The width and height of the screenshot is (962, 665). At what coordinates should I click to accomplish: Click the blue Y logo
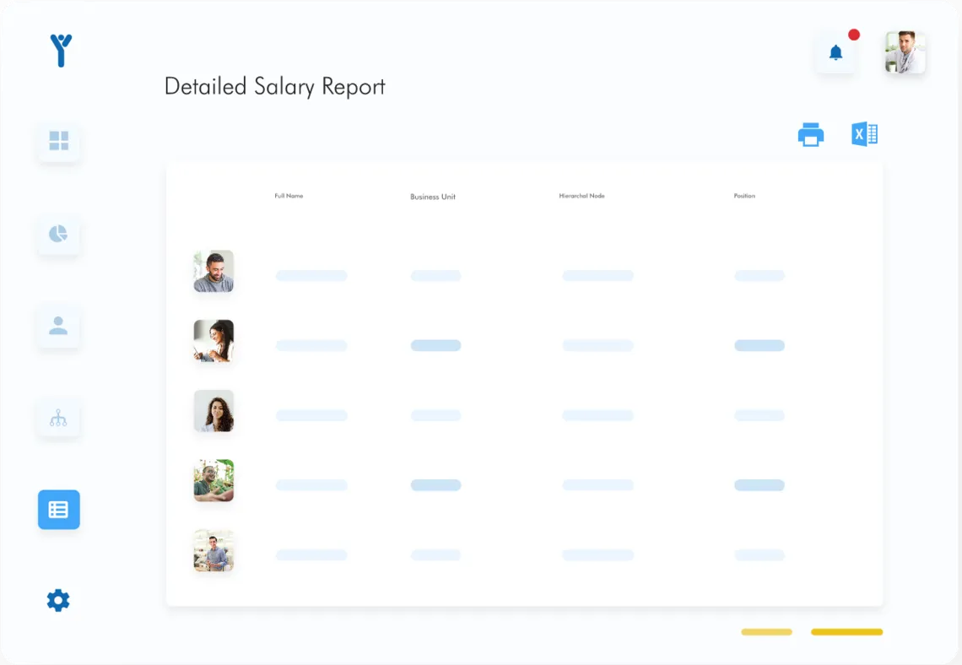pos(61,51)
